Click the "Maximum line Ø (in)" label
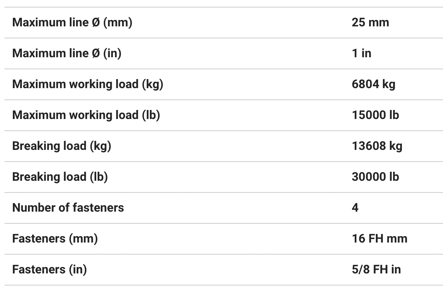Viewport: 443px width, 290px height. [x=67, y=53]
